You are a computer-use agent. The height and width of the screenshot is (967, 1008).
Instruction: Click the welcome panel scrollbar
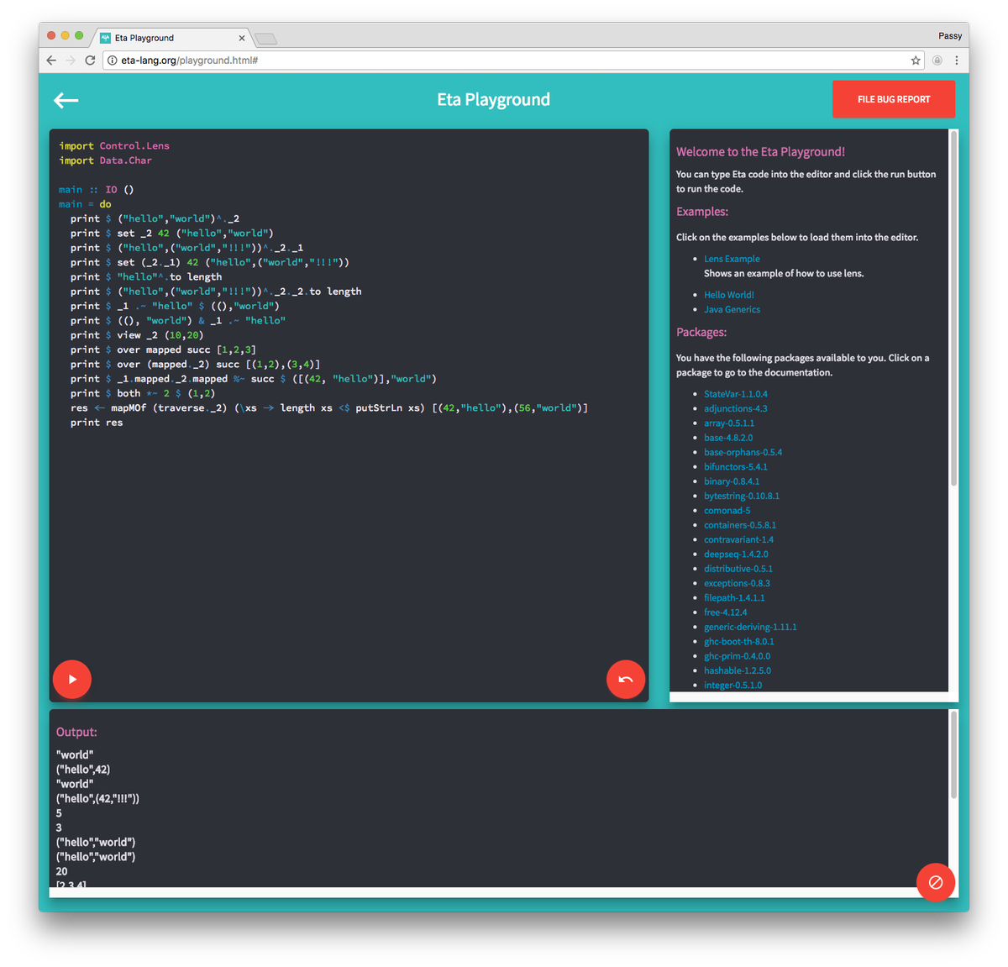953,309
